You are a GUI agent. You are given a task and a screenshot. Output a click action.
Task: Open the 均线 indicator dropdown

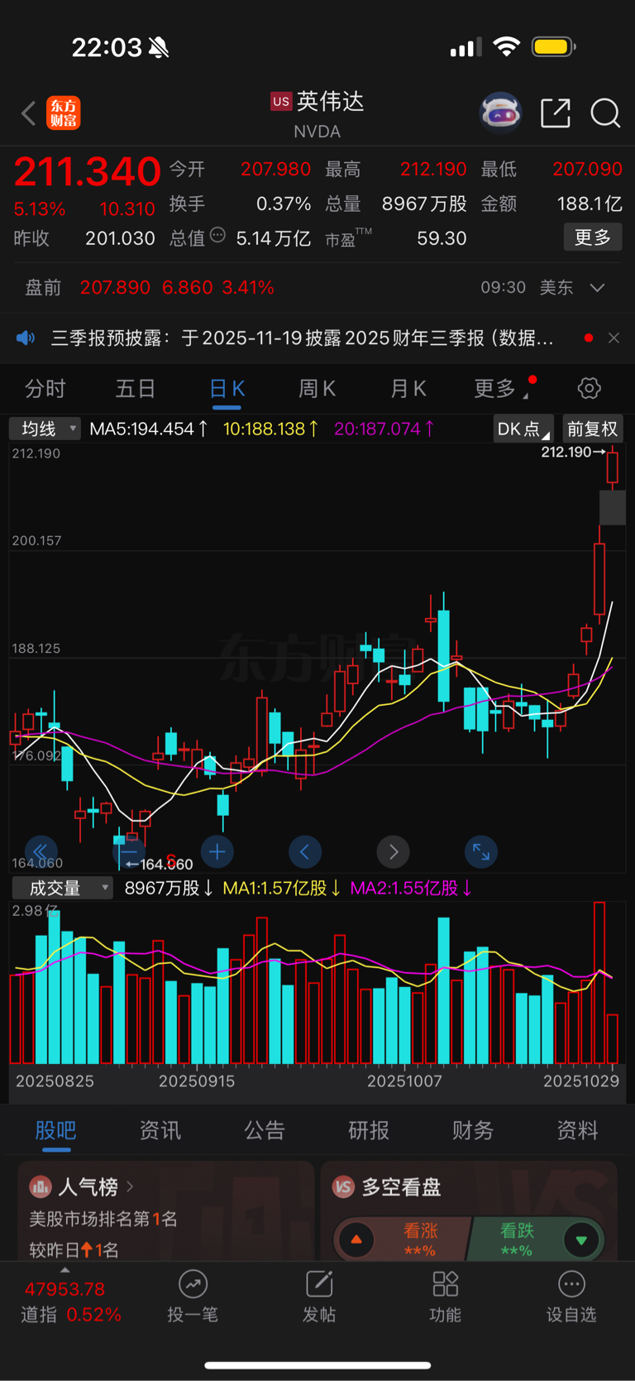point(45,429)
